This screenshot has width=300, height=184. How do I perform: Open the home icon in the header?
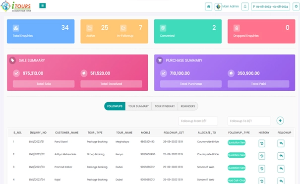coord(209,6)
